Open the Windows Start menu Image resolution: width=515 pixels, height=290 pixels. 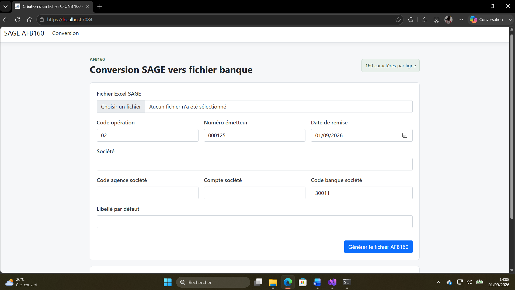(168, 282)
